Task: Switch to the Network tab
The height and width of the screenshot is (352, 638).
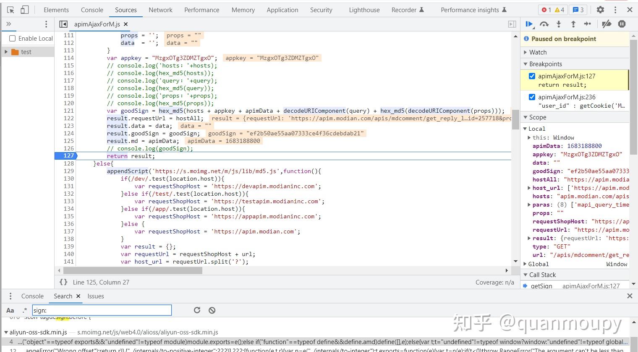Action: tap(160, 10)
